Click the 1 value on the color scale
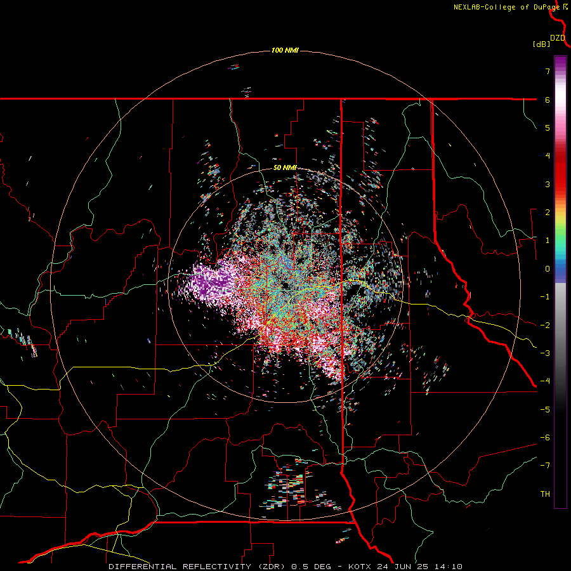 coord(548,240)
